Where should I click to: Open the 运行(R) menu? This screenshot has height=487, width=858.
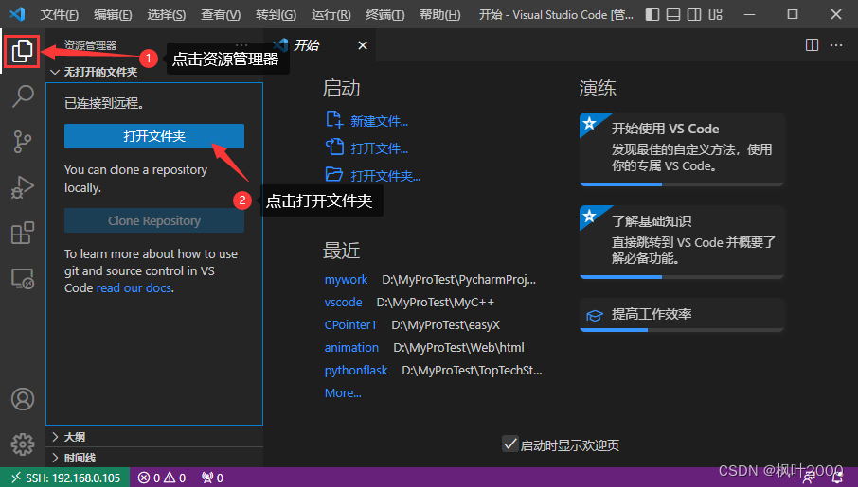coord(331,15)
